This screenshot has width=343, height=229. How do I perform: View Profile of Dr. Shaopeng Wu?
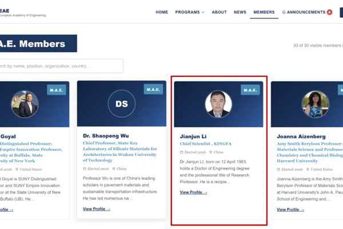97,209
